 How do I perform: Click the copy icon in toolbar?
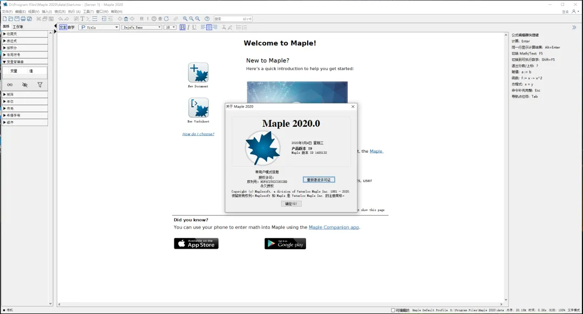[45, 18]
